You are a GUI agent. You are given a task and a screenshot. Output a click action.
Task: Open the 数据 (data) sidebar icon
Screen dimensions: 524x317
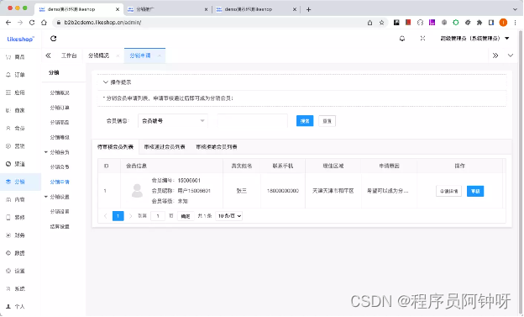click(x=8, y=253)
